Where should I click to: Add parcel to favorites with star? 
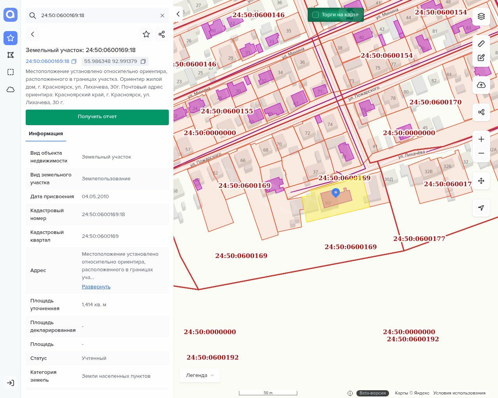click(x=146, y=34)
